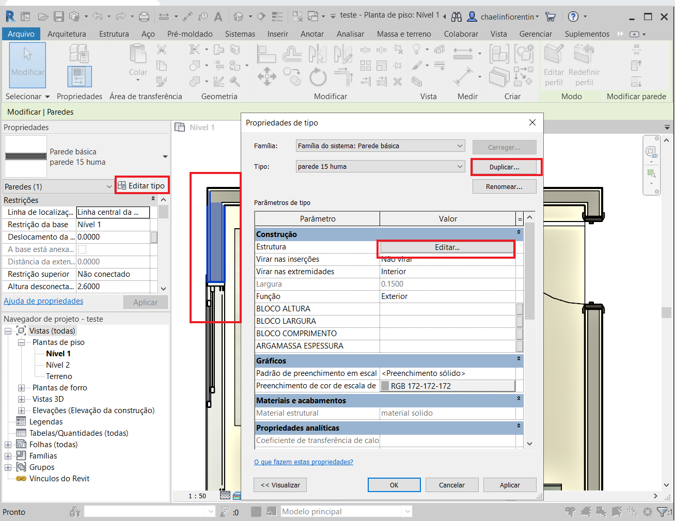Click the help question mark icon
This screenshot has height=521, width=675.
pos(573,17)
